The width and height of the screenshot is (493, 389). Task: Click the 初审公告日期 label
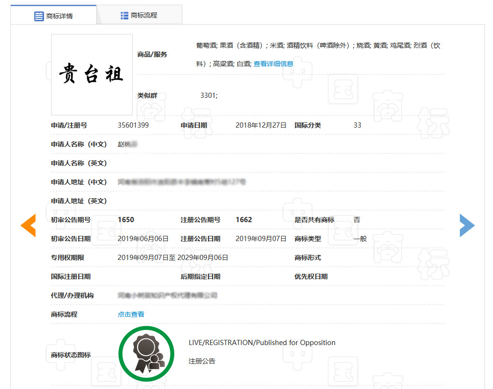71,239
